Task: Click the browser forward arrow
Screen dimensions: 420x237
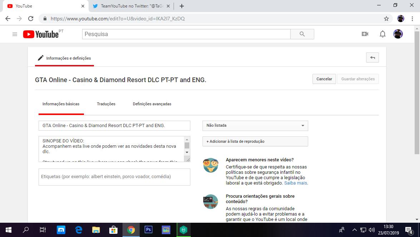Action: [19, 19]
